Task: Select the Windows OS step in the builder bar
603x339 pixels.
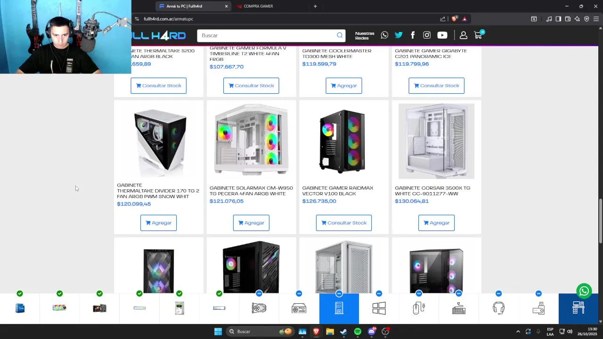Action: click(x=379, y=308)
